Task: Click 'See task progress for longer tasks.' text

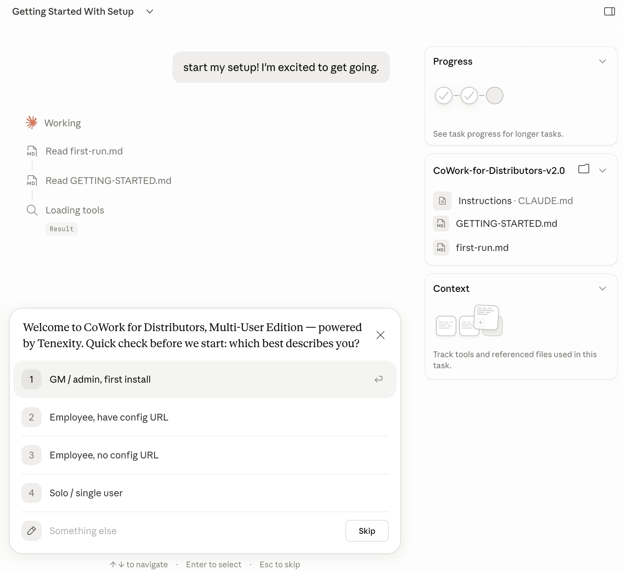Action: 498,134
